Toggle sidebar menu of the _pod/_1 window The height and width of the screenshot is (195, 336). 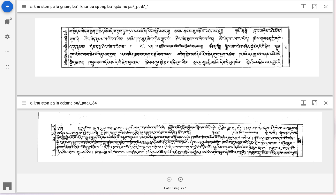click(23, 7)
